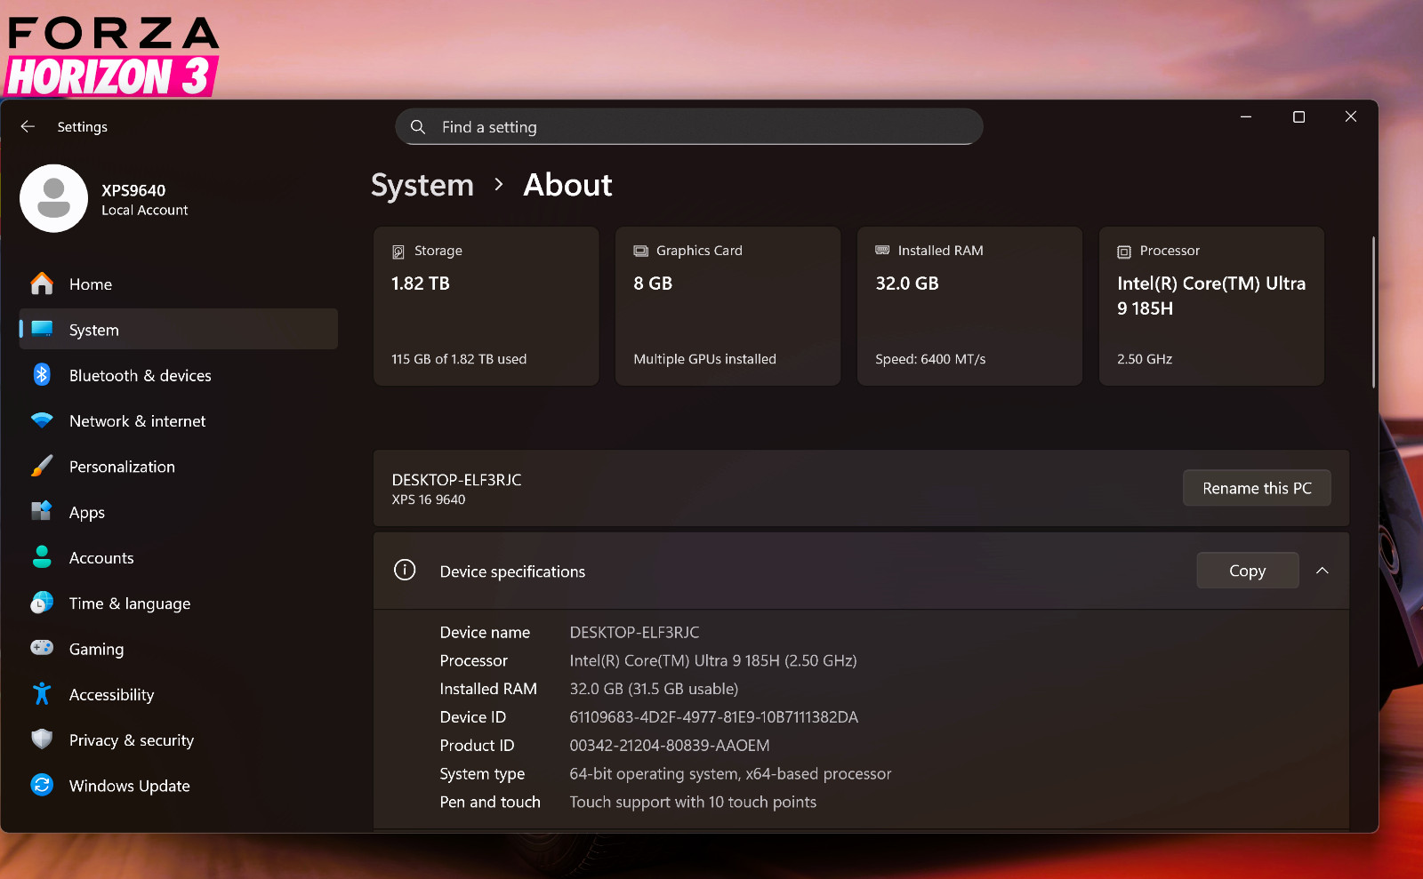This screenshot has height=879, width=1423.
Task: Click the Product ID value 00342-21204
Action: pos(669,745)
